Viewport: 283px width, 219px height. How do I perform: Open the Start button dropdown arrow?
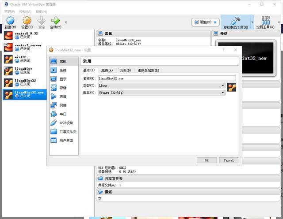click(x=66, y=22)
